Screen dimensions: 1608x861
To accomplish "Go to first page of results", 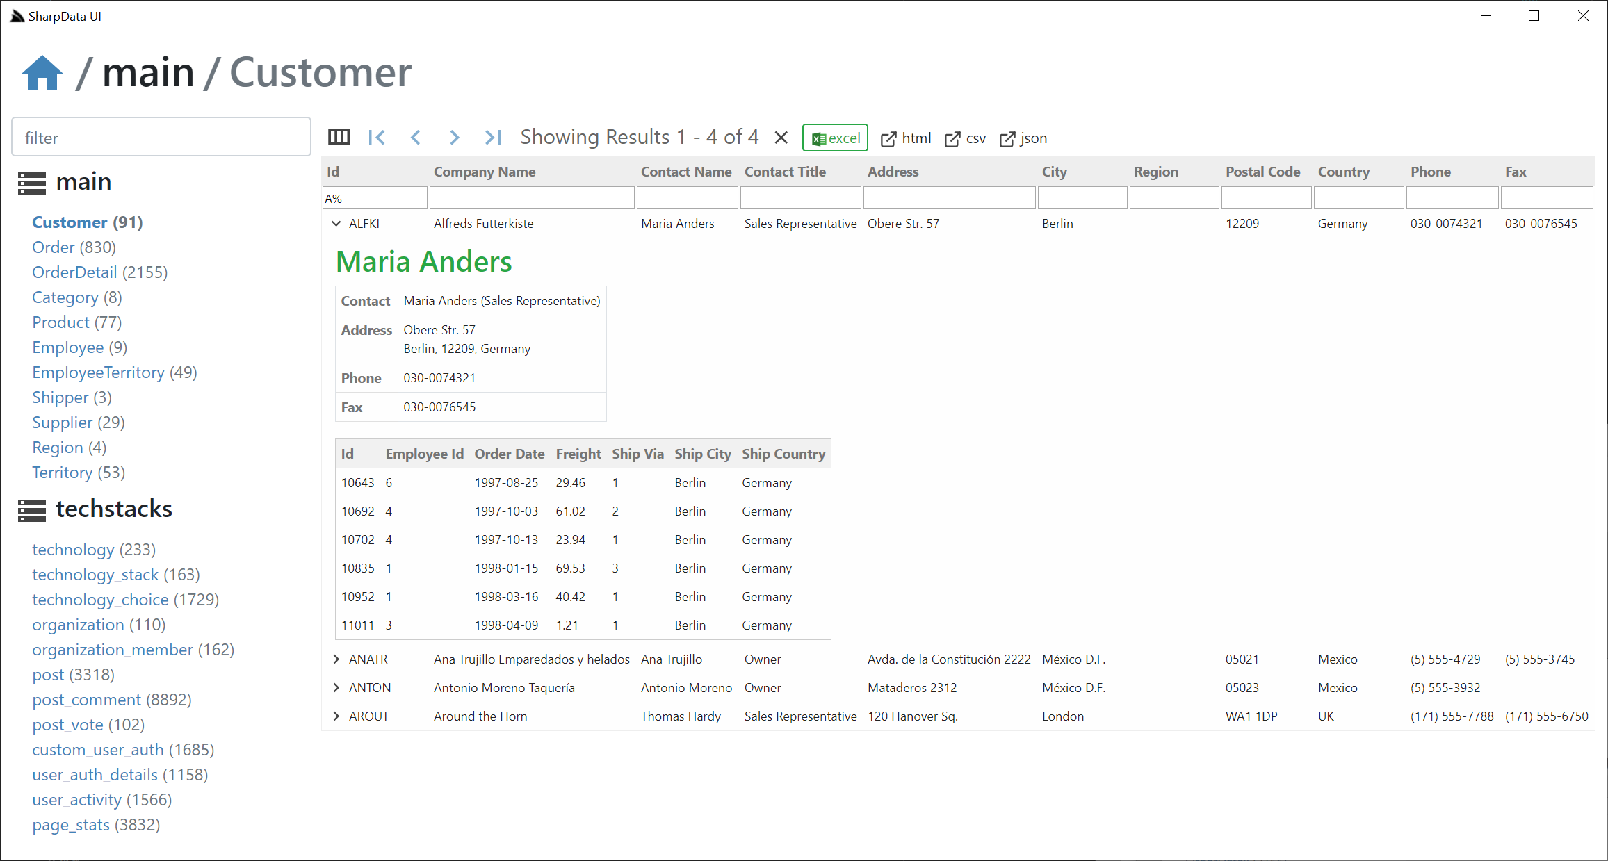I will pos(377,138).
